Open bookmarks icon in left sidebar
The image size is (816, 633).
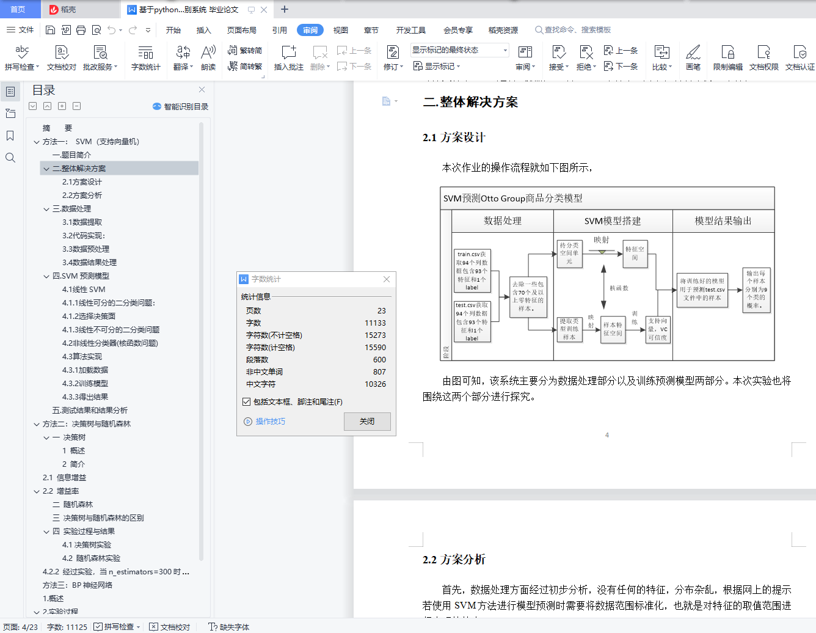(x=10, y=136)
